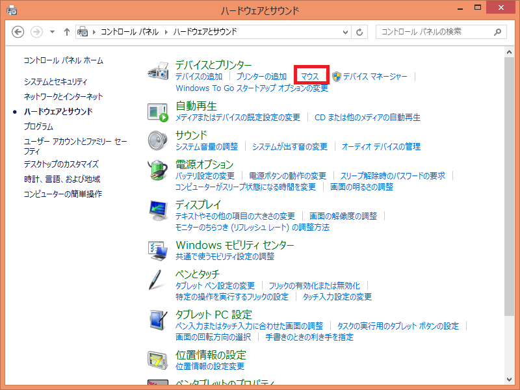
Task: Click the Windows モビリティ センター icon
Action: click(158, 249)
